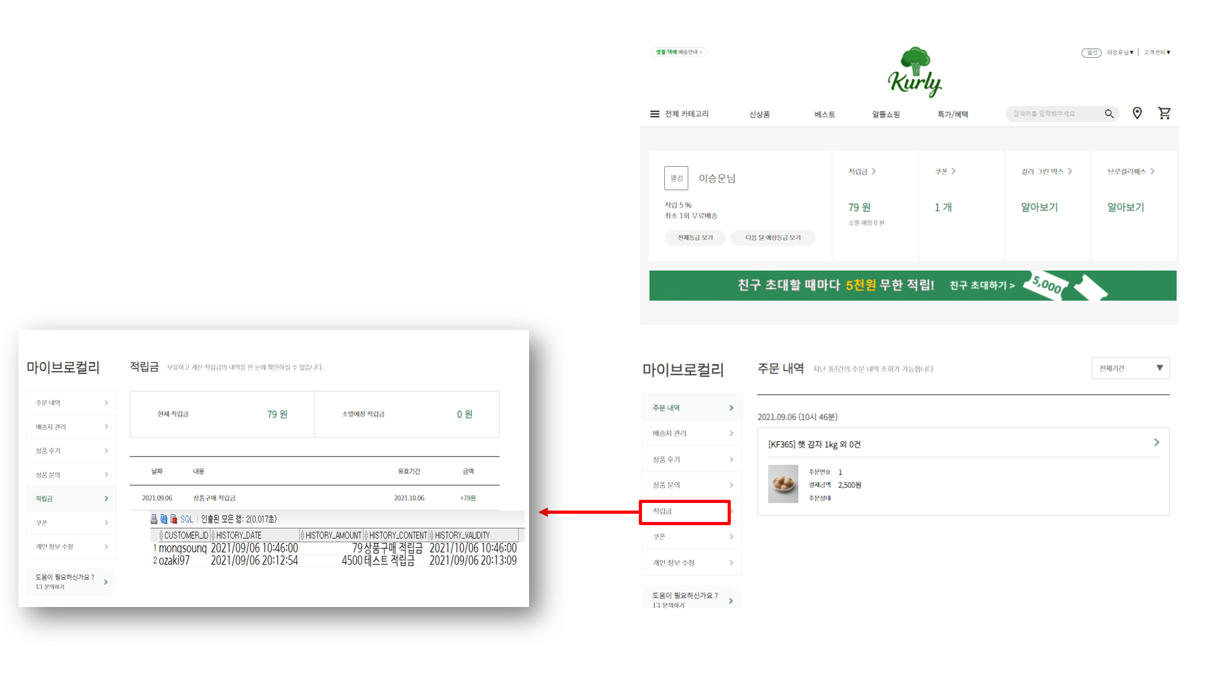Open the 특가/혜택 menu
Image resolution: width=1218 pixels, height=685 pixels.
(953, 114)
